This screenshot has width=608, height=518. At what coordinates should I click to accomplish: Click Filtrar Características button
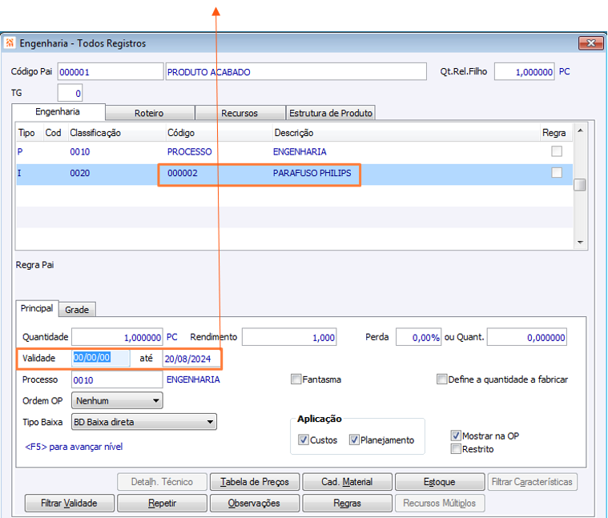click(533, 482)
